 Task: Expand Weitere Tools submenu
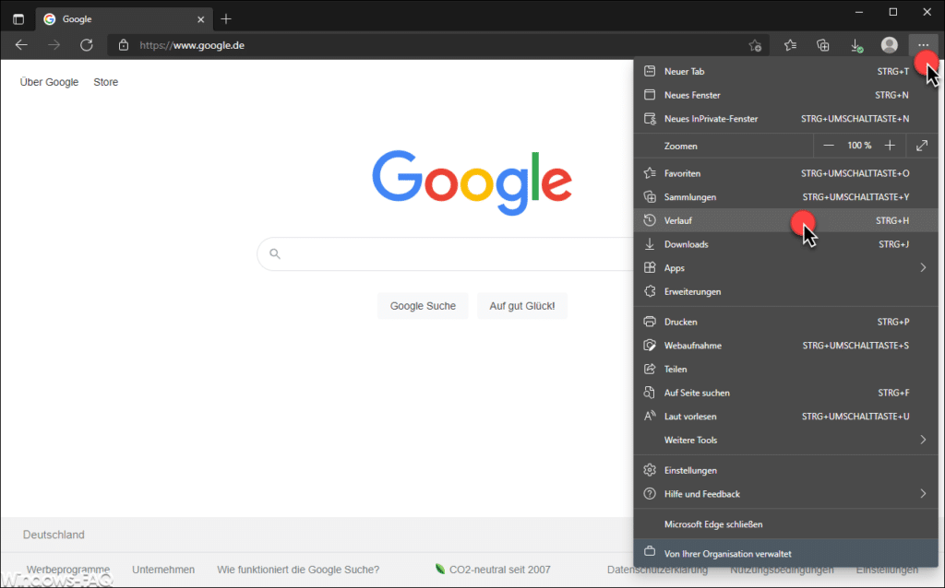(786, 440)
